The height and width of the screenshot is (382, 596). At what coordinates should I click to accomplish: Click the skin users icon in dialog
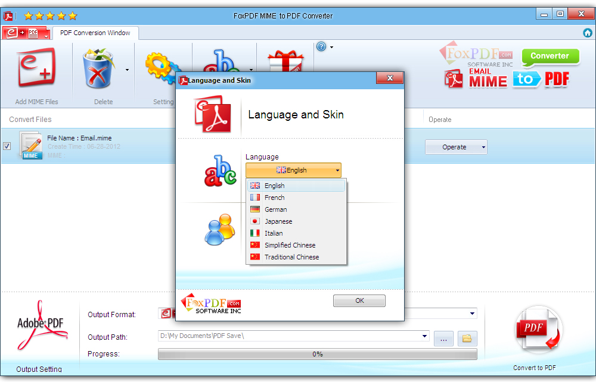coord(220,229)
